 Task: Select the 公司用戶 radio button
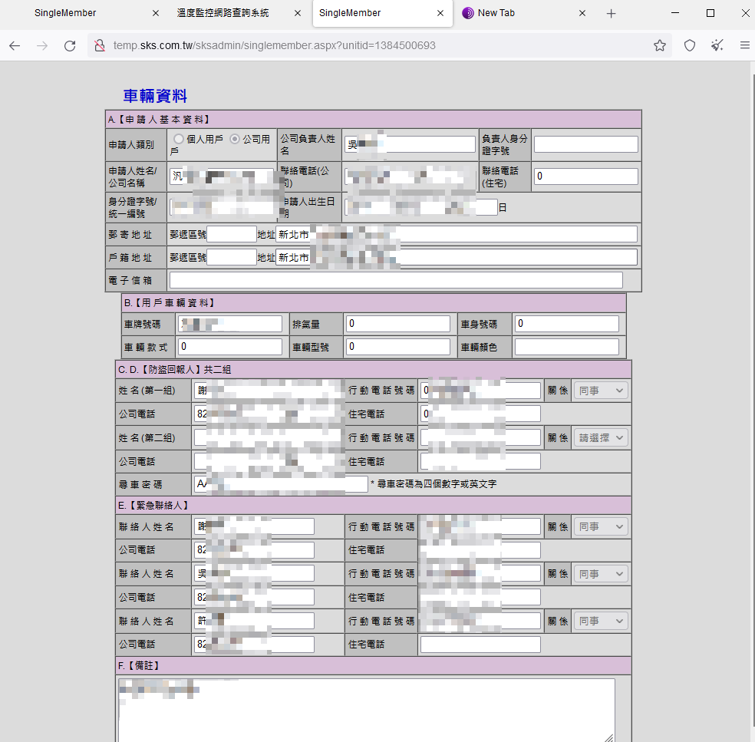pyautogui.click(x=235, y=139)
